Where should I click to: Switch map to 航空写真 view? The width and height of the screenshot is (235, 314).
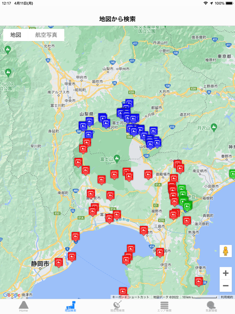pos(46,35)
